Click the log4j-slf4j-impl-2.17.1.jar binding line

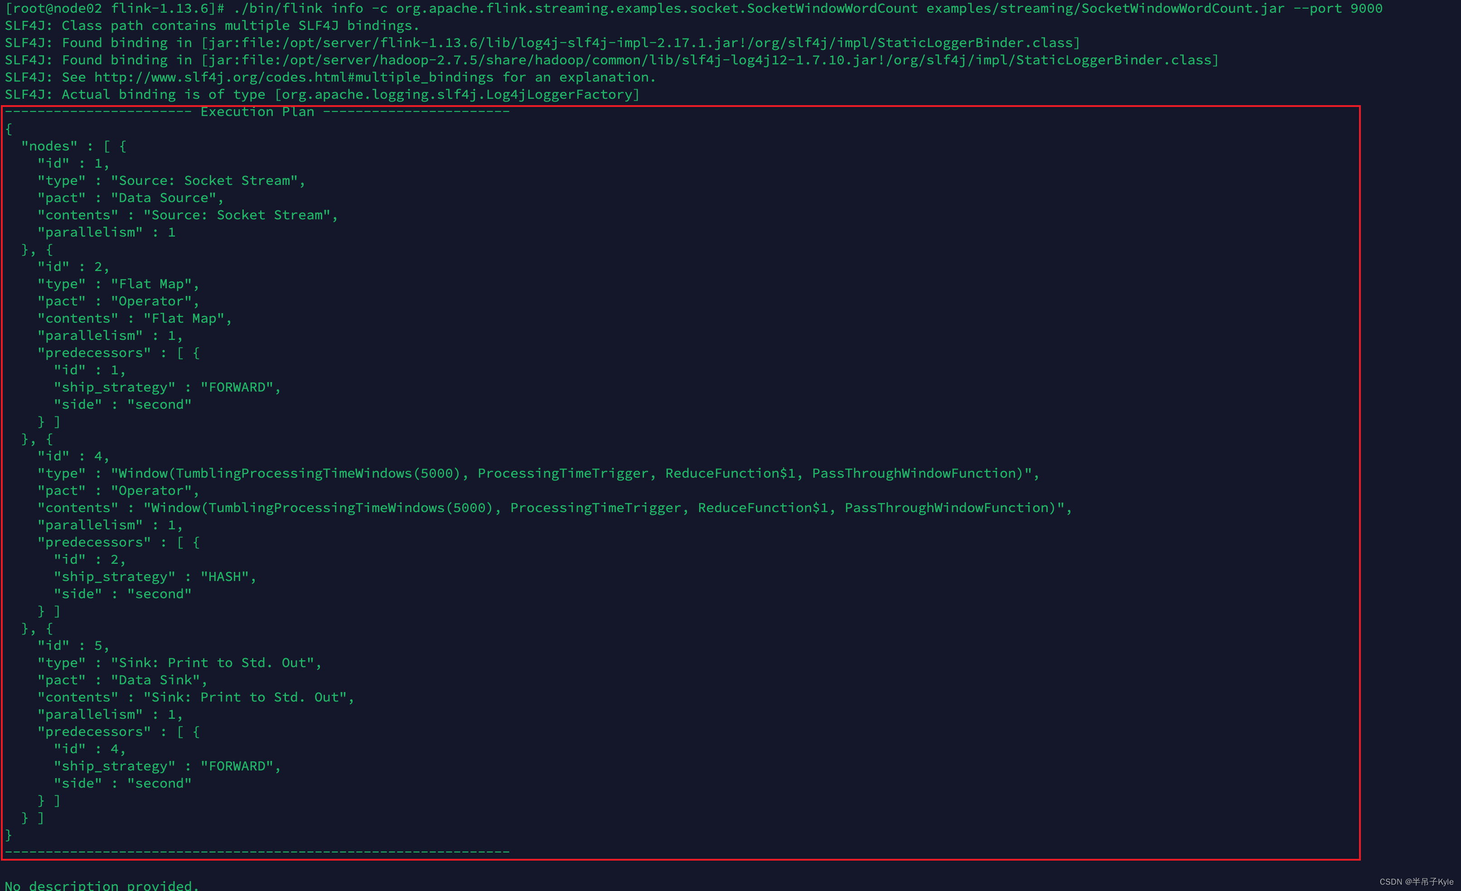coord(542,43)
